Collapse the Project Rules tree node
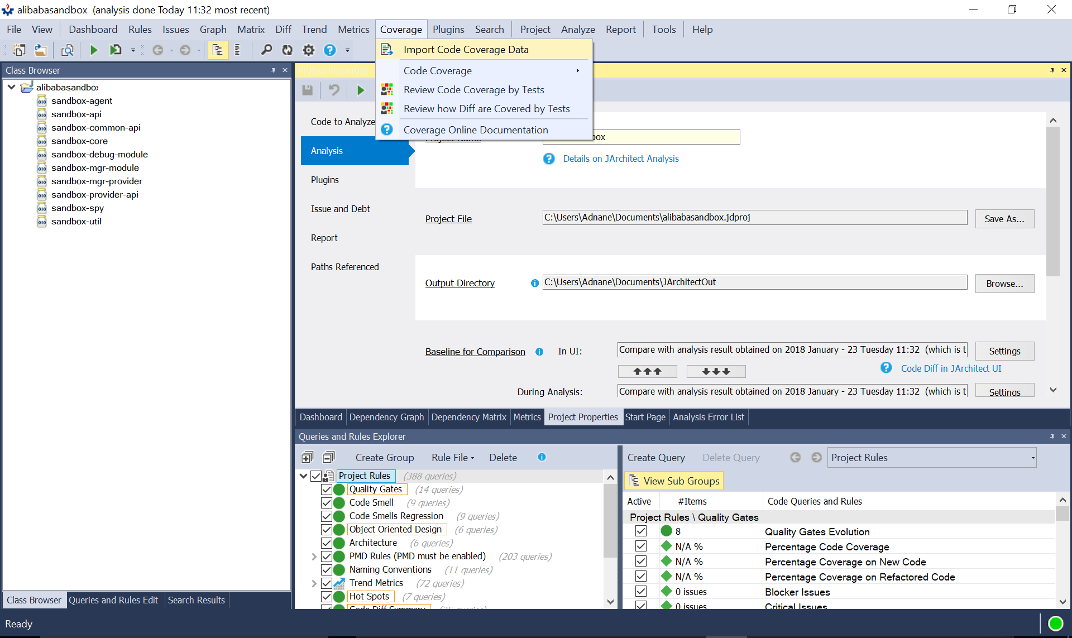Viewport: 1072px width, 638px height. click(303, 476)
